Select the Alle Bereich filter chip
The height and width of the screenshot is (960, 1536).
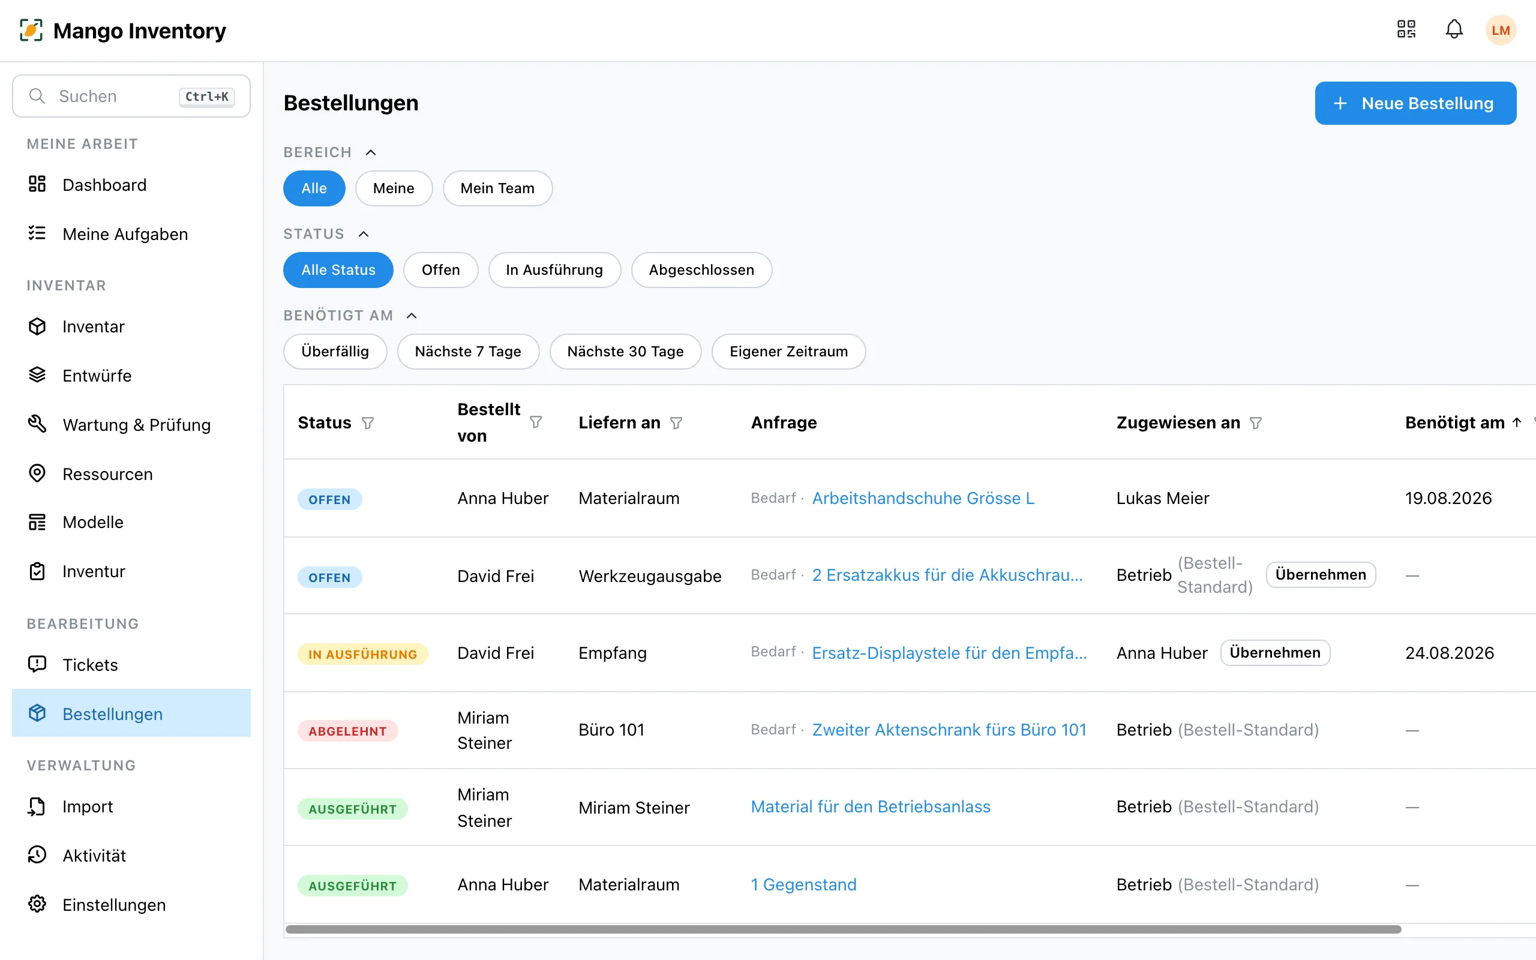[314, 188]
